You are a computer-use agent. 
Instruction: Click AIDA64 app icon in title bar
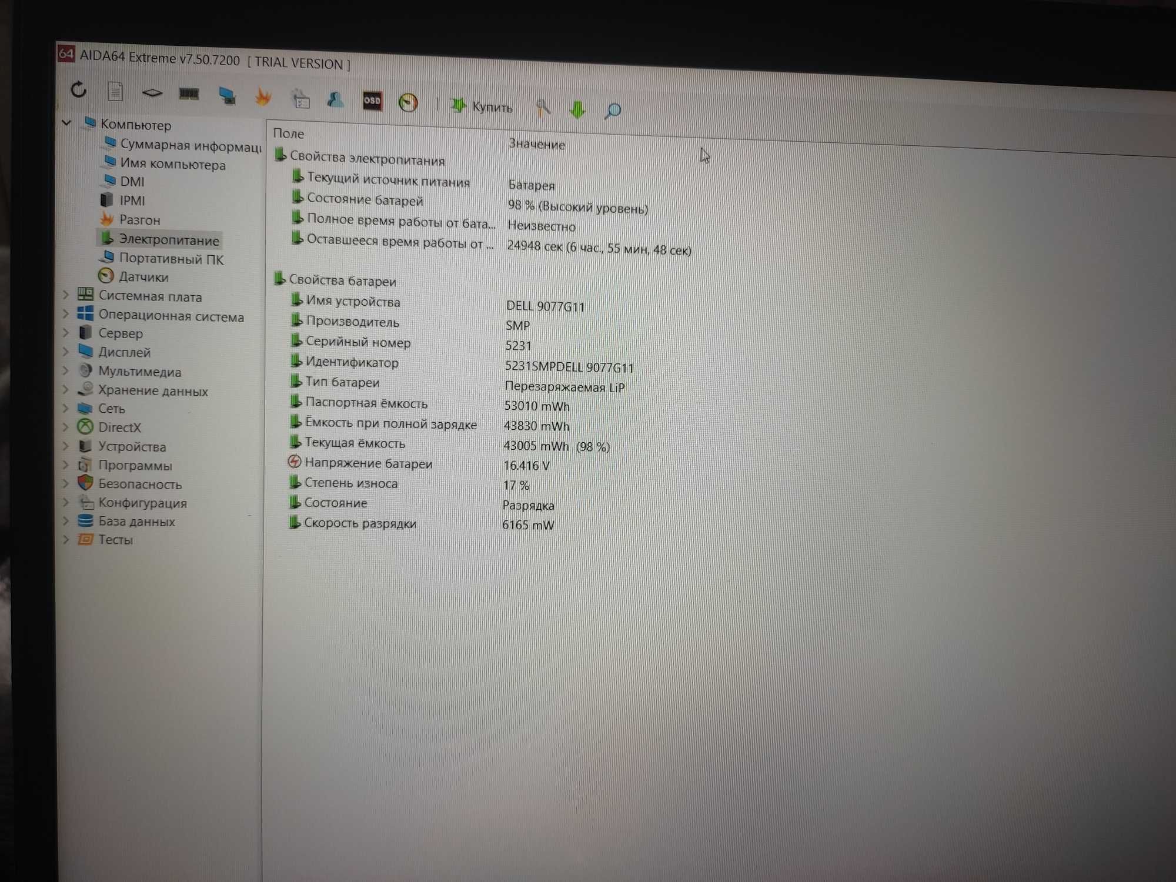click(66, 54)
